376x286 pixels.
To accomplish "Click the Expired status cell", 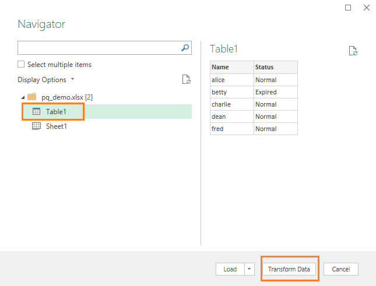I will 275,92.
